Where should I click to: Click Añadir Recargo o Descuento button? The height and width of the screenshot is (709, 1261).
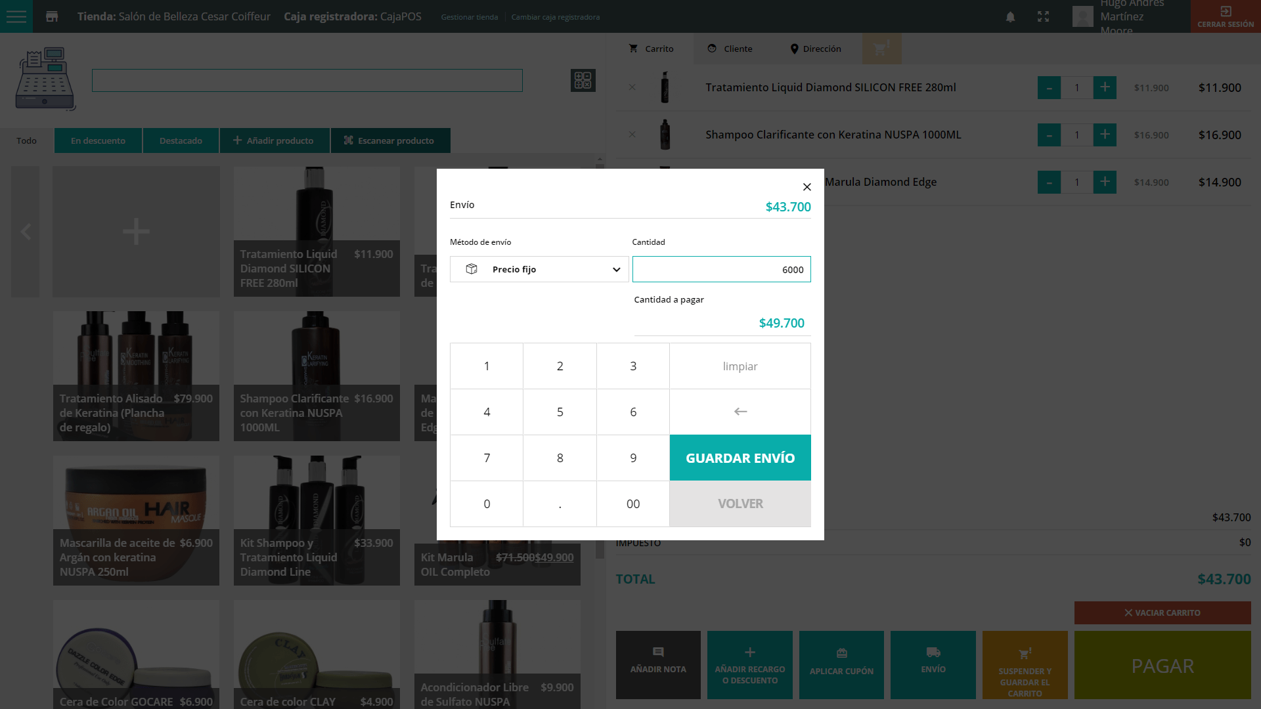point(750,665)
